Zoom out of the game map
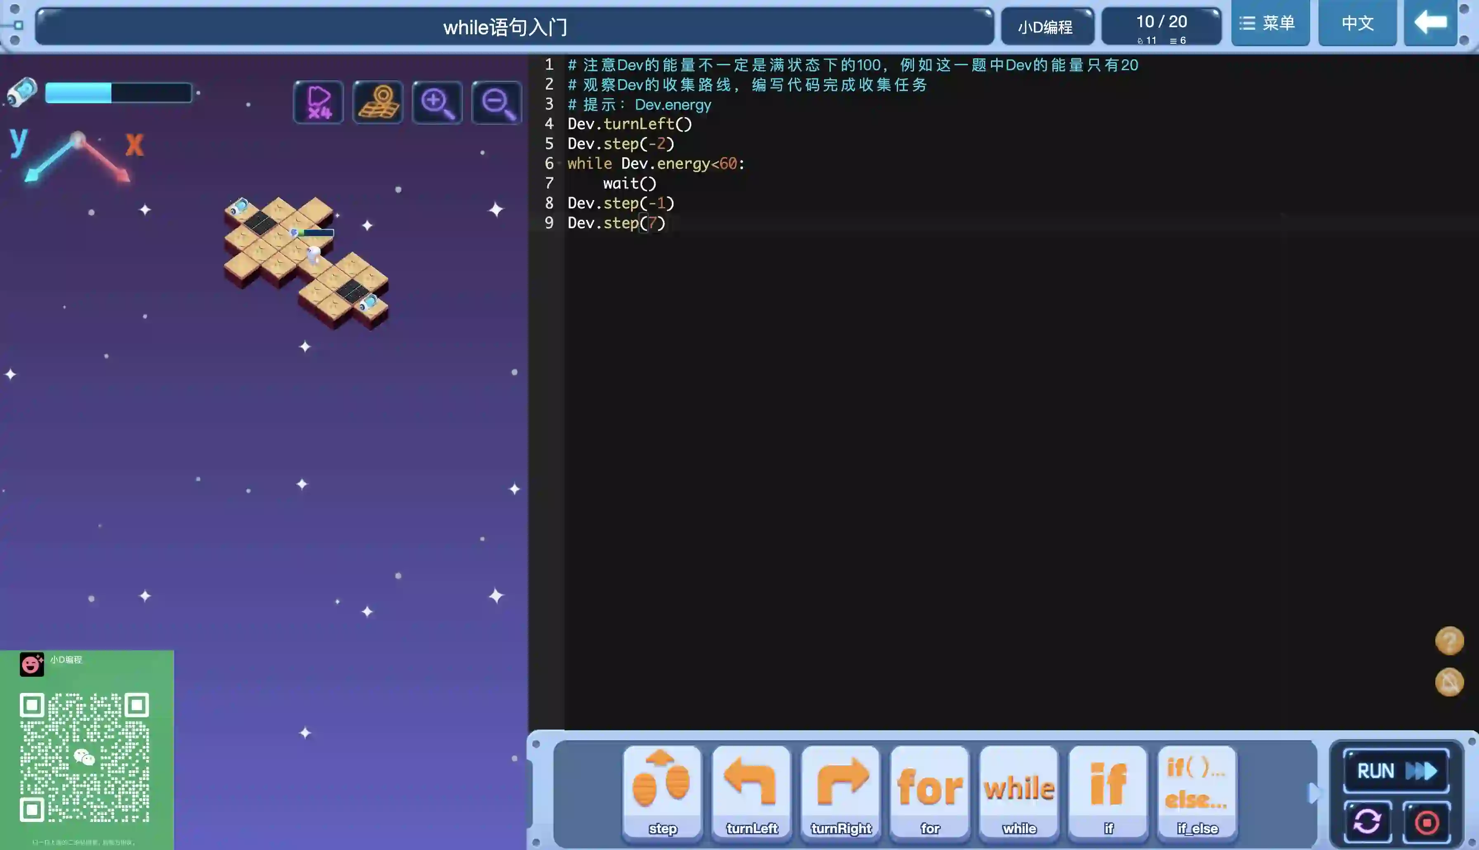1479x850 pixels. pos(497,102)
